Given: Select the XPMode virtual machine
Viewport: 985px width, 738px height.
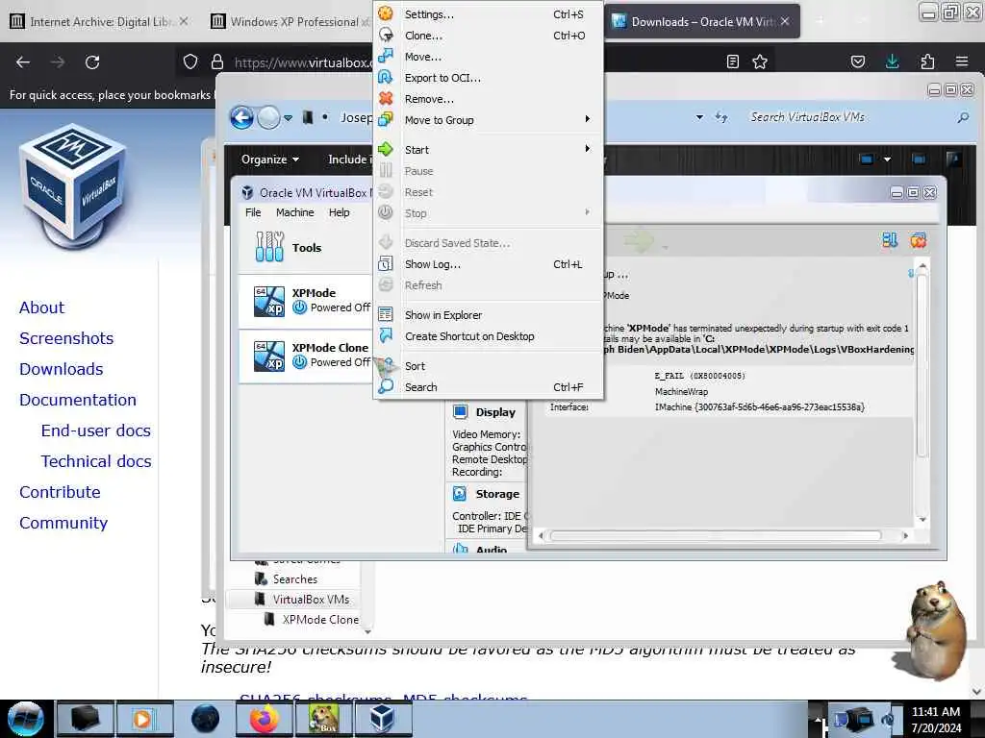Looking at the screenshot, I should 307,301.
